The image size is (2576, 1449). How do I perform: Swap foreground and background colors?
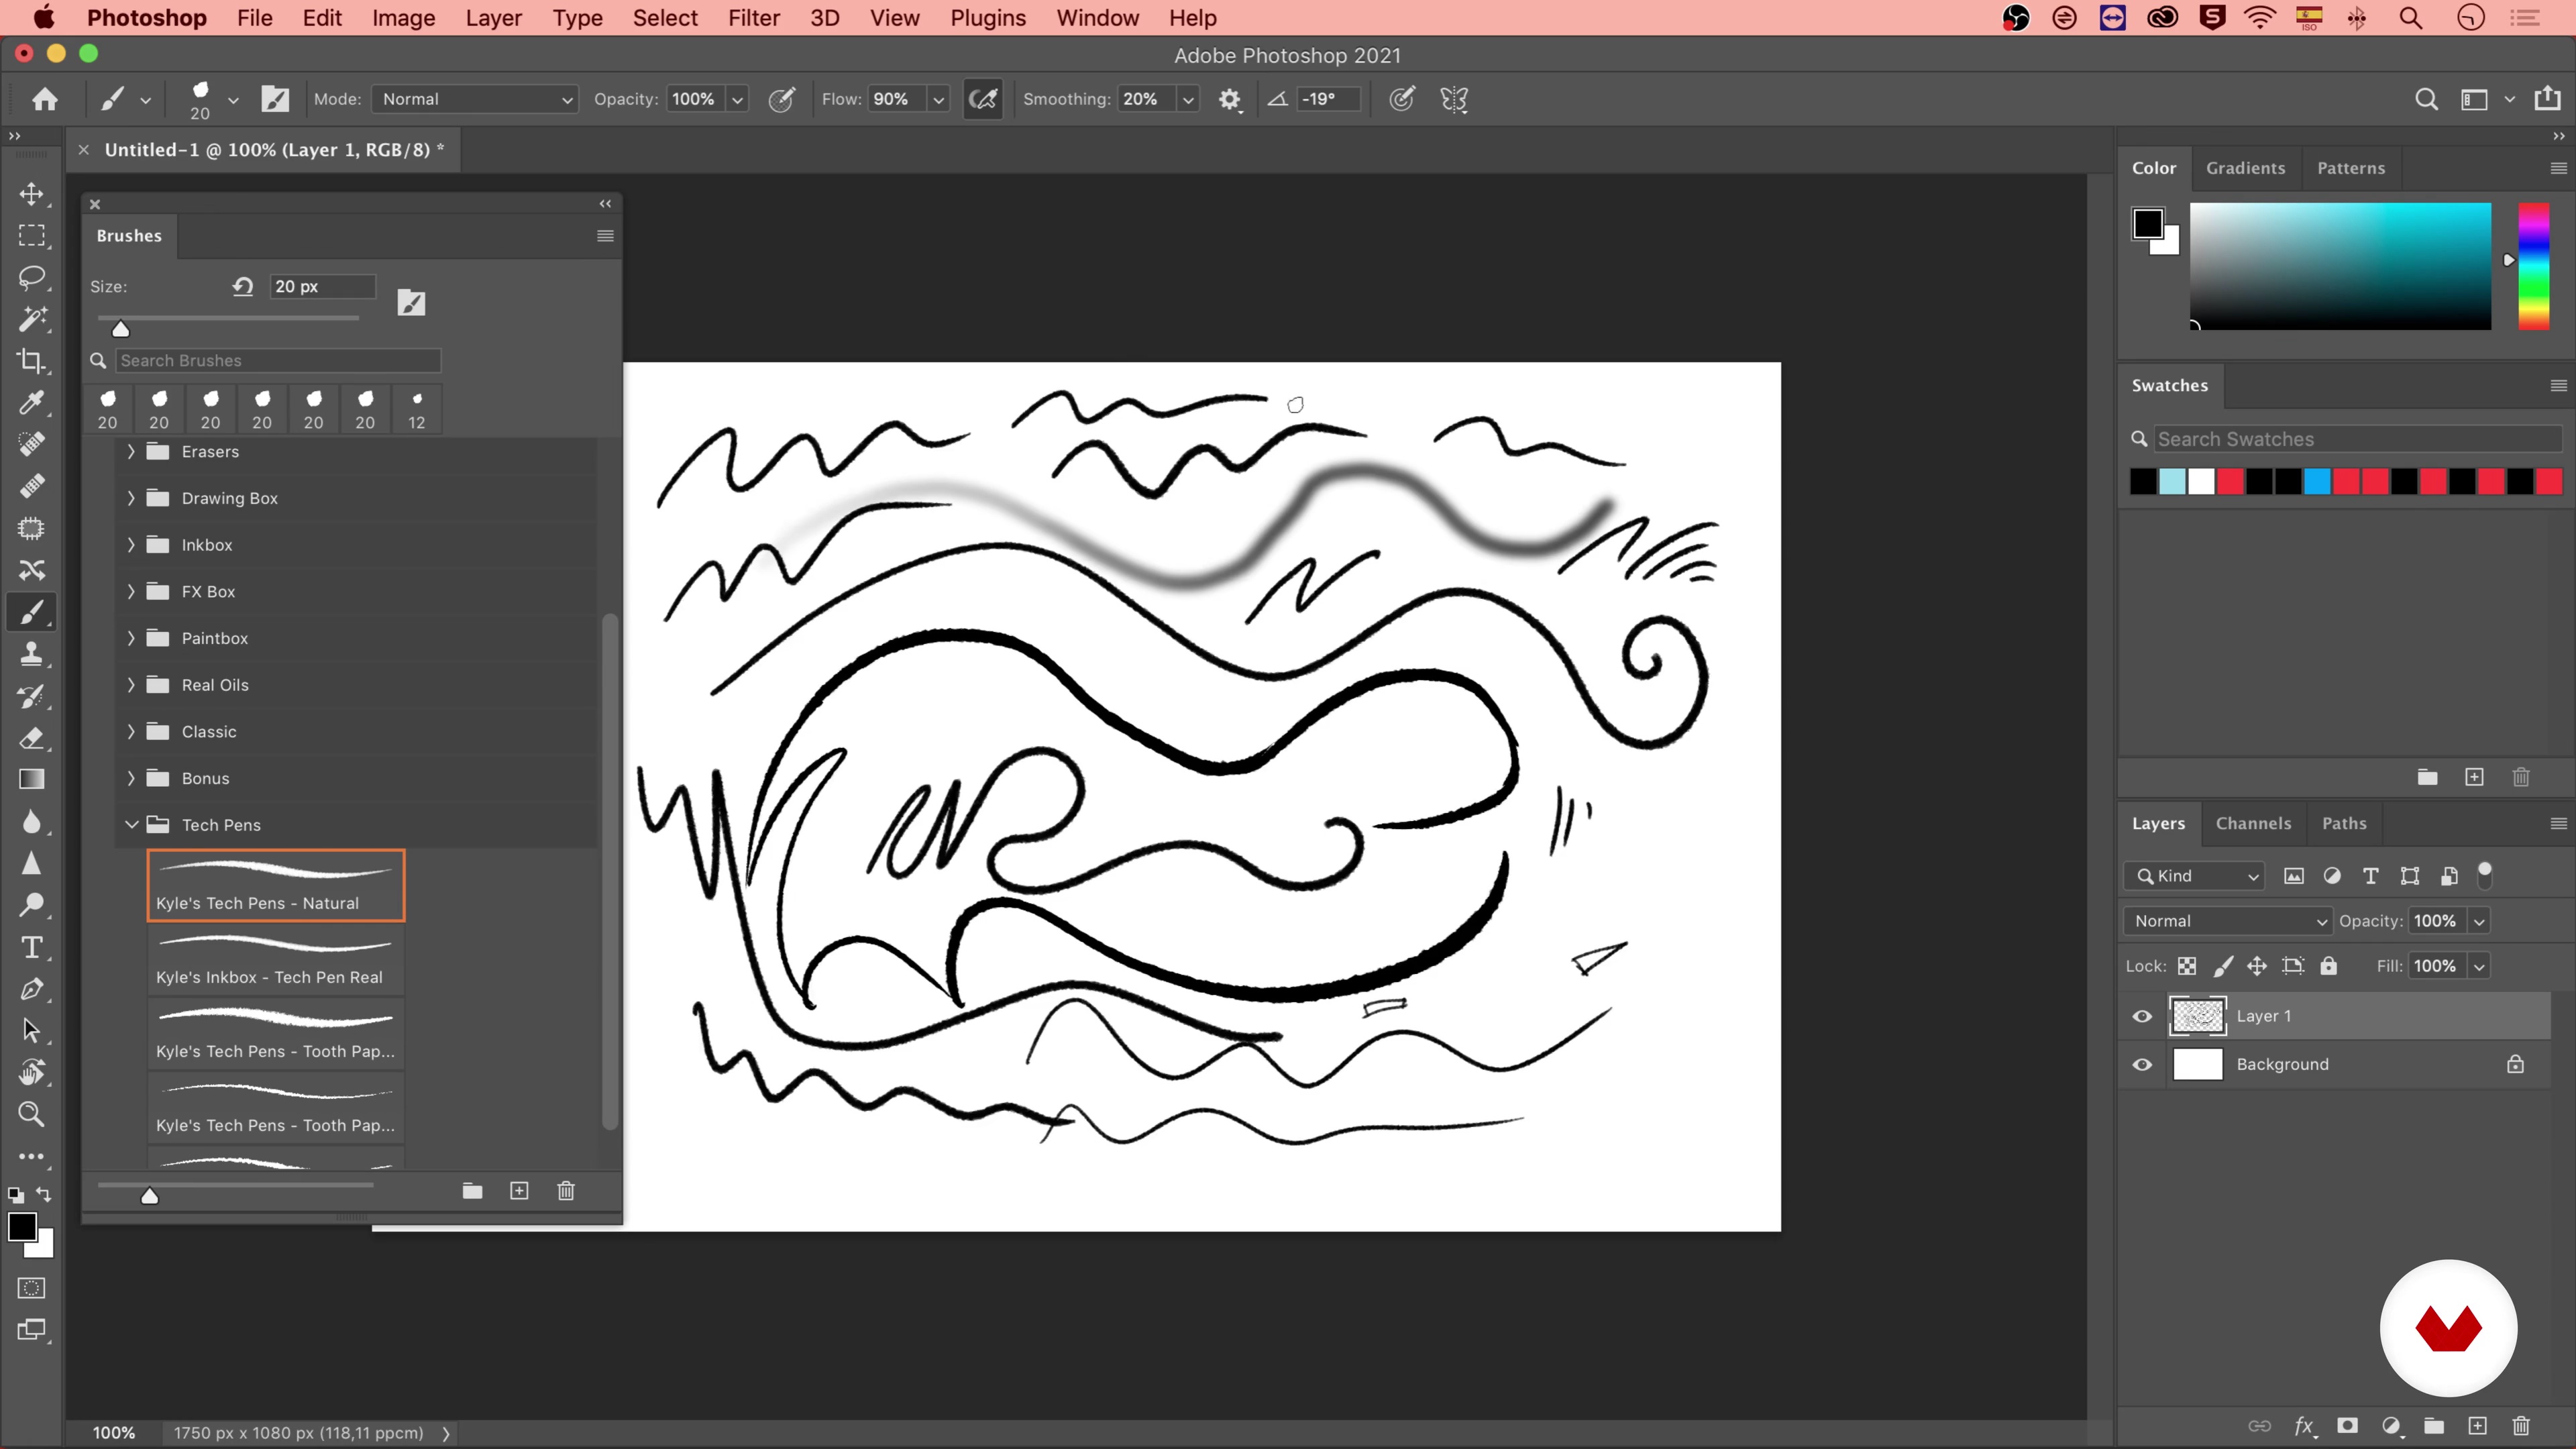44,1194
